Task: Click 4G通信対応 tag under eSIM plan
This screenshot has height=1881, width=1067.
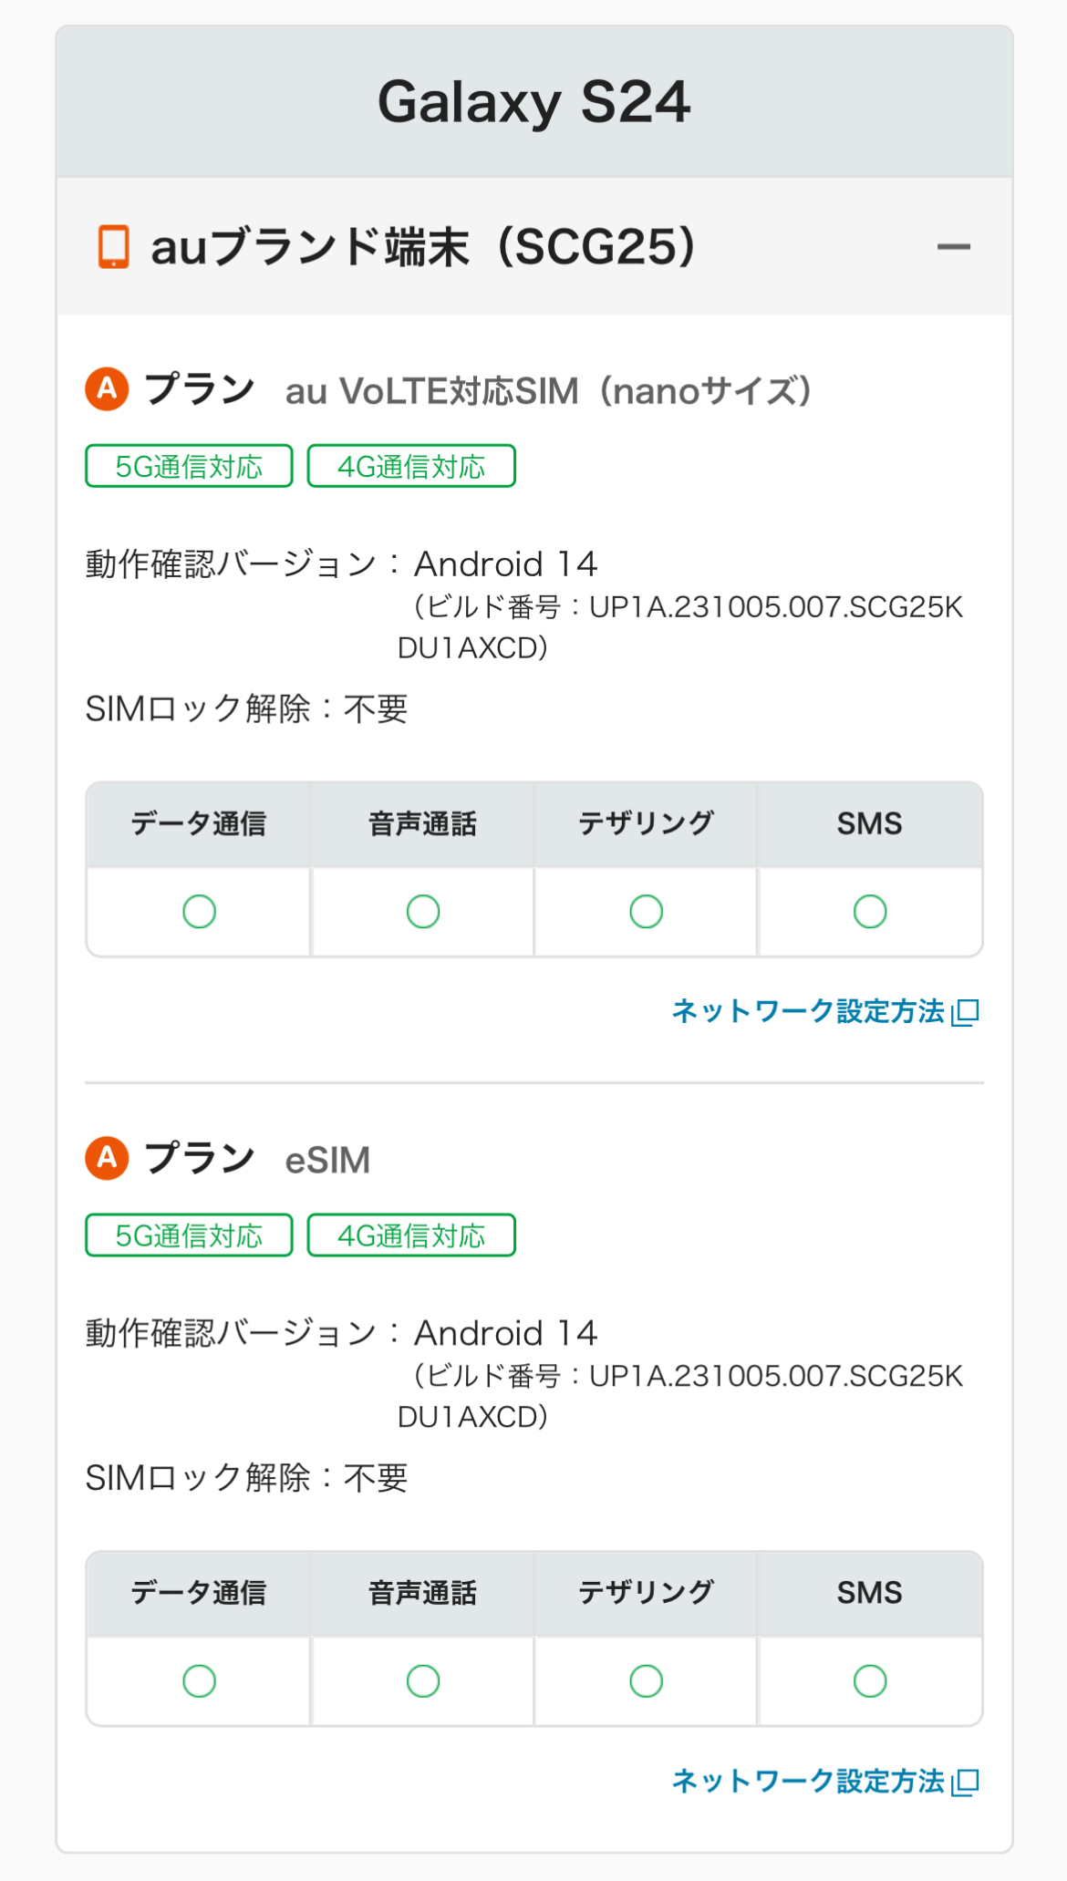Action: pos(411,1235)
